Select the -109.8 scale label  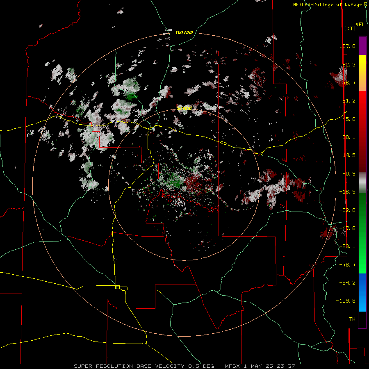point(346,301)
